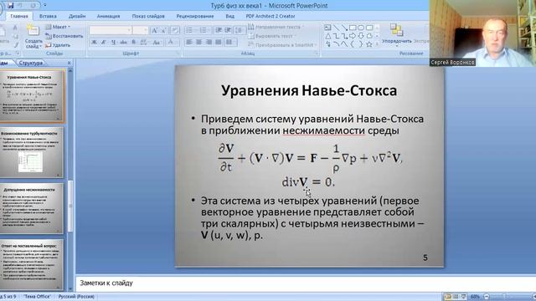
Task: Click the Numbering list icon
Action: pos(204,30)
